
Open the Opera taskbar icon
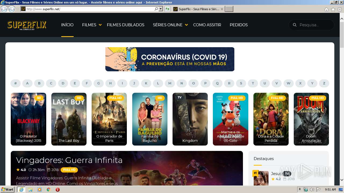tap(58, 190)
